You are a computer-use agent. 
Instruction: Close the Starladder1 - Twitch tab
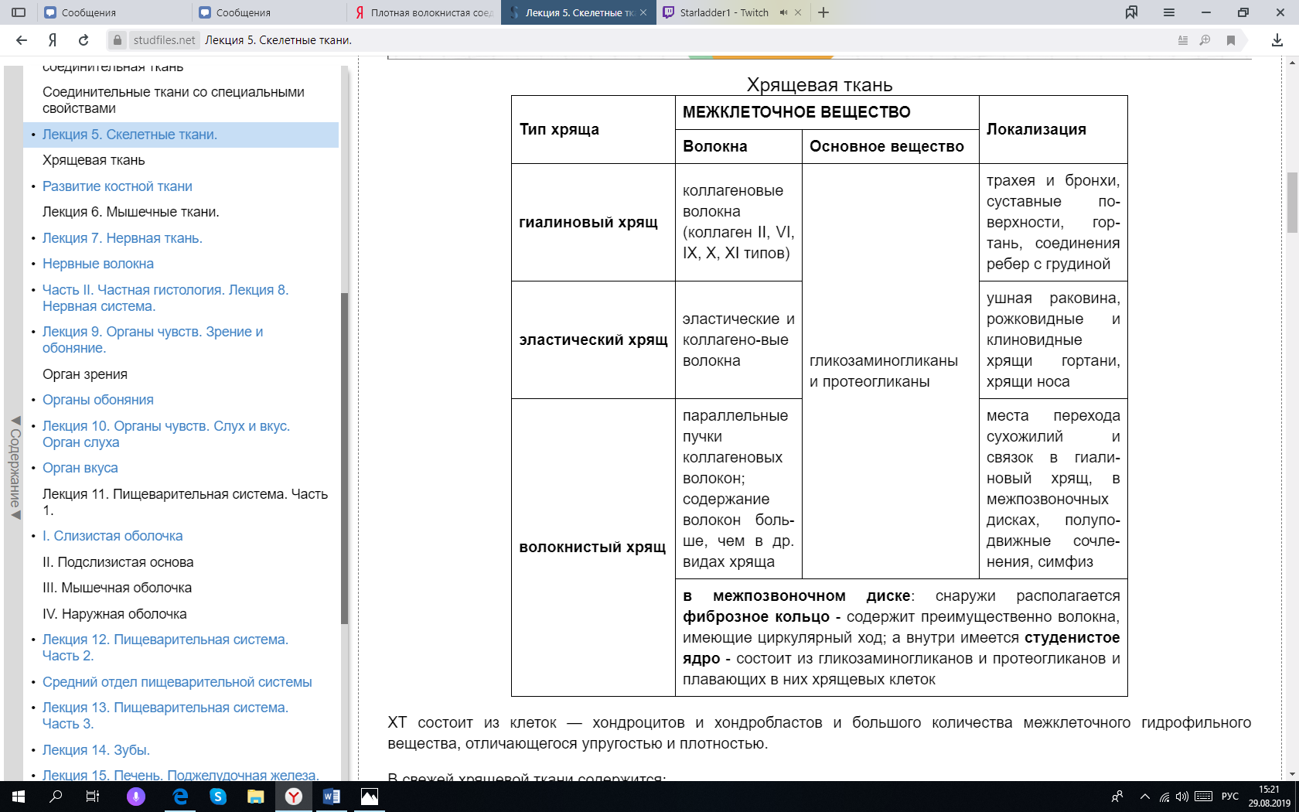tap(798, 12)
